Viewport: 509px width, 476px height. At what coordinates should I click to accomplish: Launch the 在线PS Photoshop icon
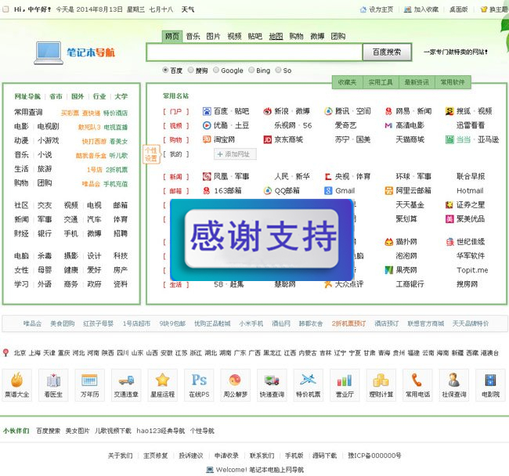coord(199,385)
